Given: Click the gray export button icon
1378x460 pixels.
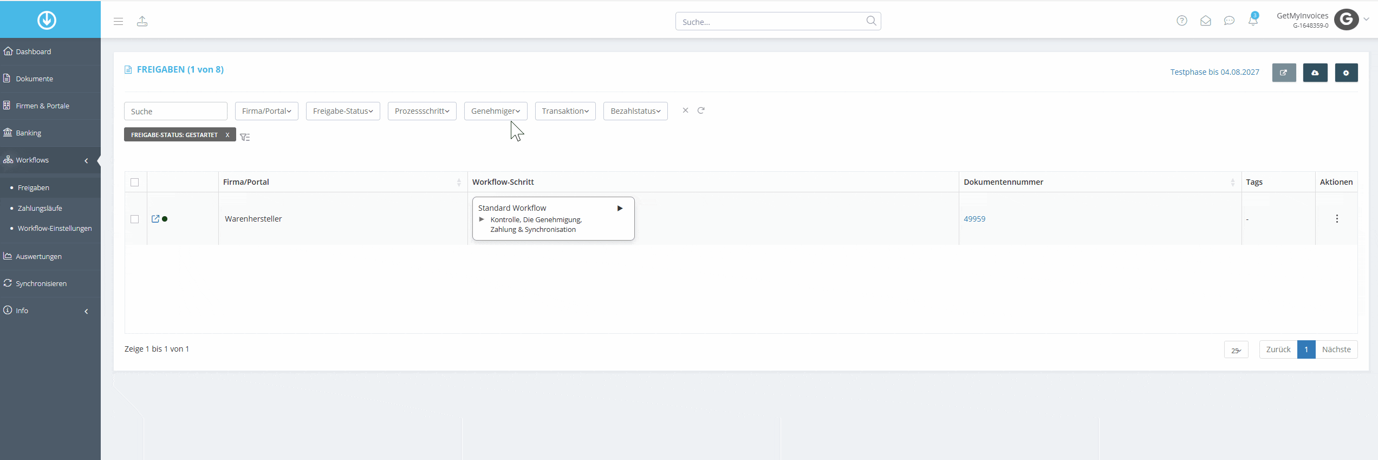Looking at the screenshot, I should (x=1284, y=73).
